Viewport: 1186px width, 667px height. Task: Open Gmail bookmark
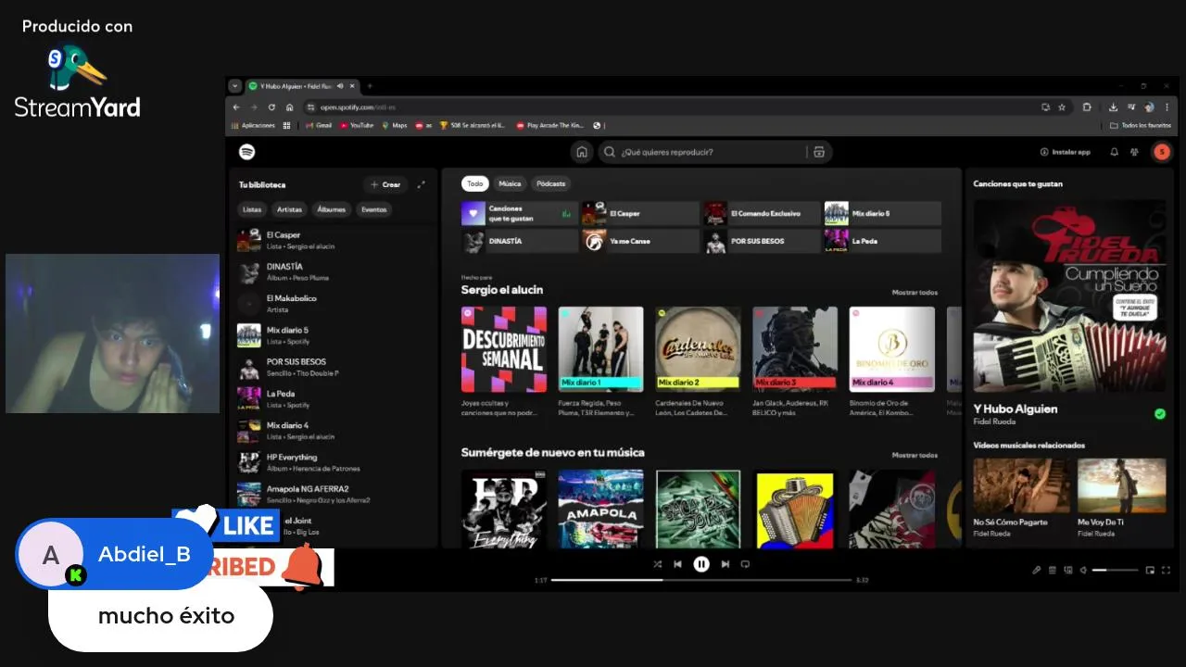pos(319,125)
